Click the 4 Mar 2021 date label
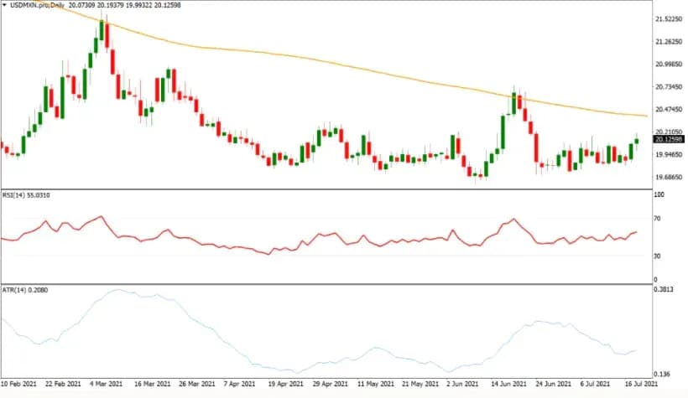Screen dimensions: 688x398 (107, 384)
